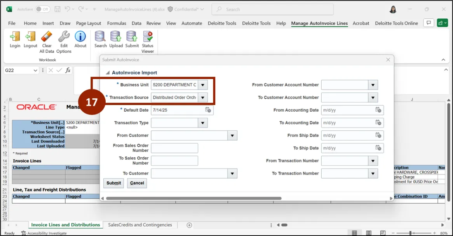Click the About info icon
Image resolution: width=453 pixels, height=236 pixels.
tap(80, 37)
